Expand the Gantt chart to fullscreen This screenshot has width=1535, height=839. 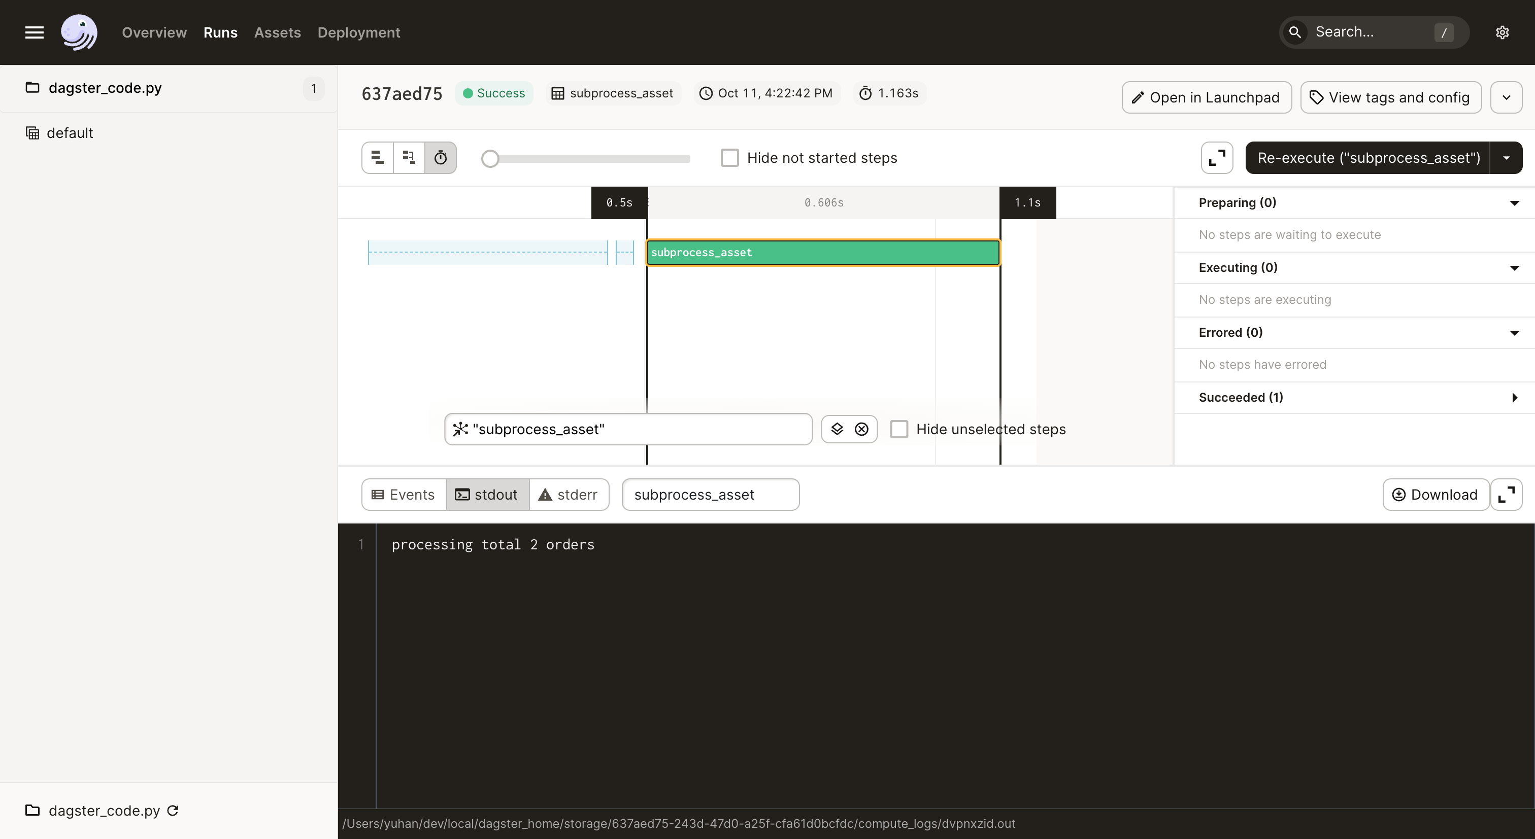tap(1216, 157)
